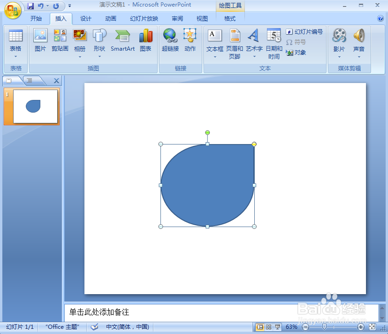
Task: Expand the table (表格) dropdown arrow
Action: (15, 57)
